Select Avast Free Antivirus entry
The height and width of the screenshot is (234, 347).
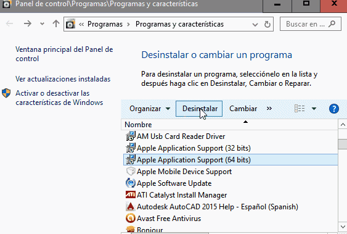(231, 219)
